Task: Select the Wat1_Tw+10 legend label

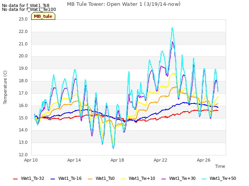Action: [142, 178]
